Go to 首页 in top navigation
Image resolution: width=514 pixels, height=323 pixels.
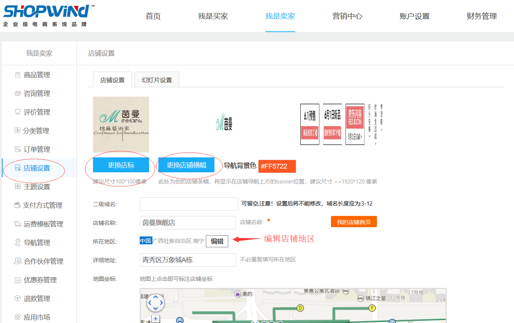tap(153, 16)
